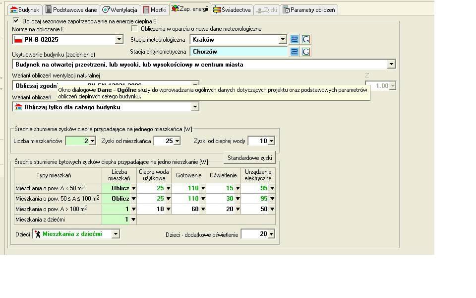Open Oświetlenie dropdown showing 15
This screenshot has width=476, height=298.
(x=238, y=188)
